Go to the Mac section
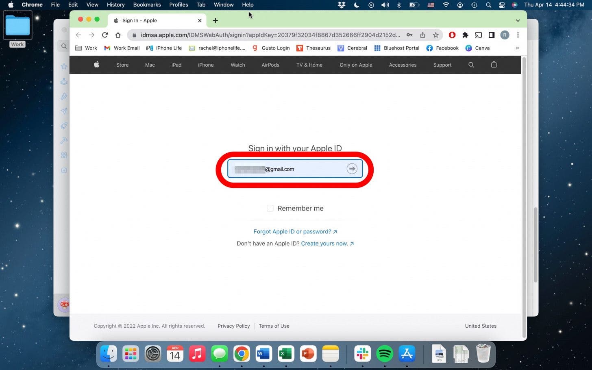Viewport: 592px width, 370px height. [150, 65]
